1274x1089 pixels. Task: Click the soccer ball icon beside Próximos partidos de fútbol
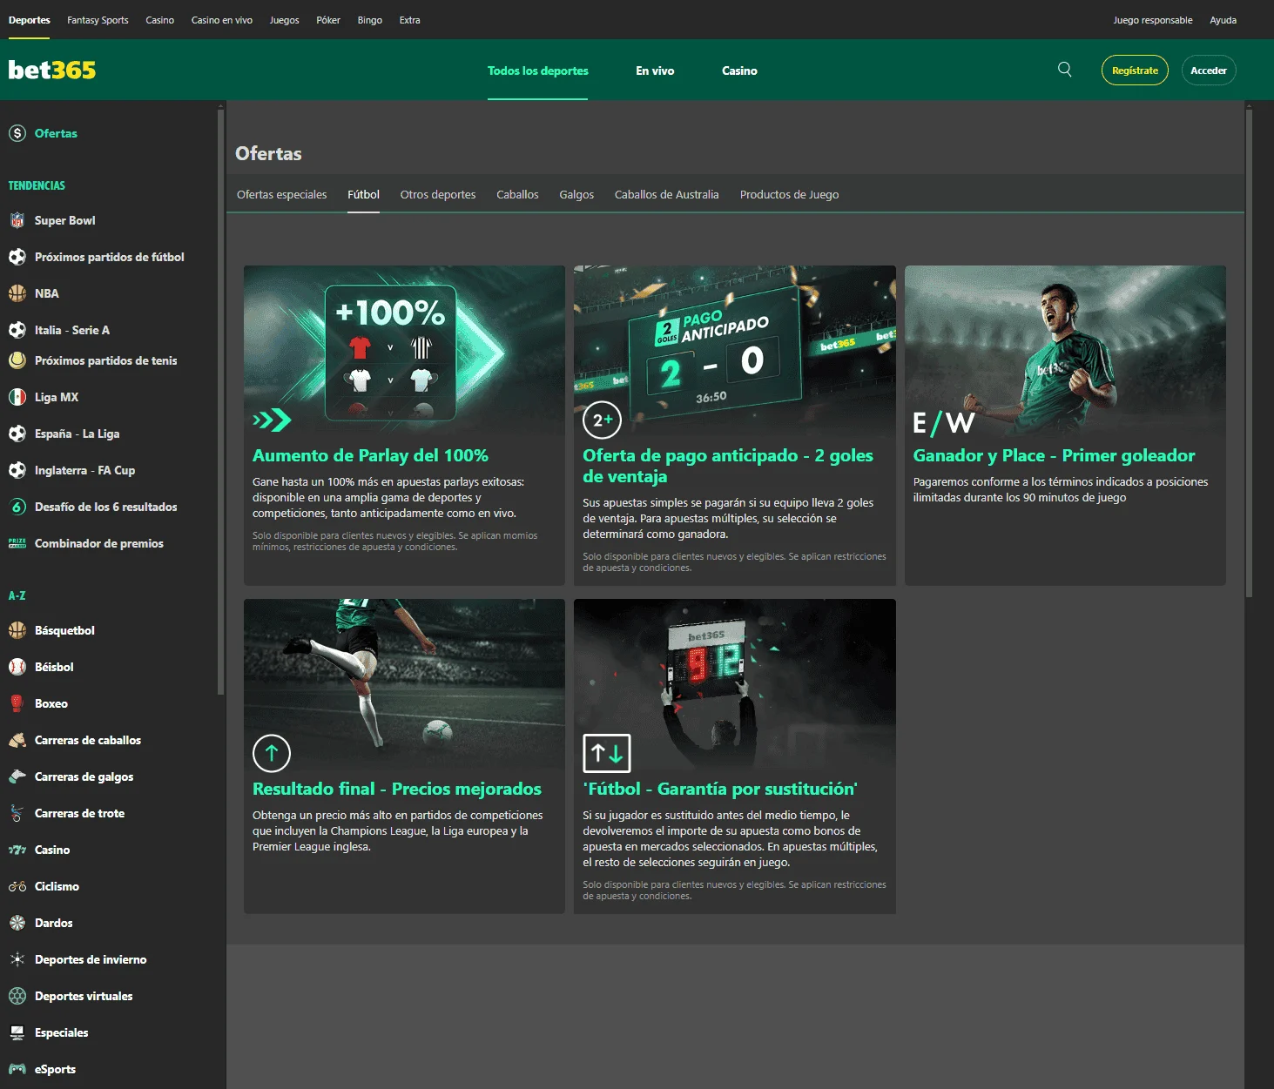click(x=17, y=257)
